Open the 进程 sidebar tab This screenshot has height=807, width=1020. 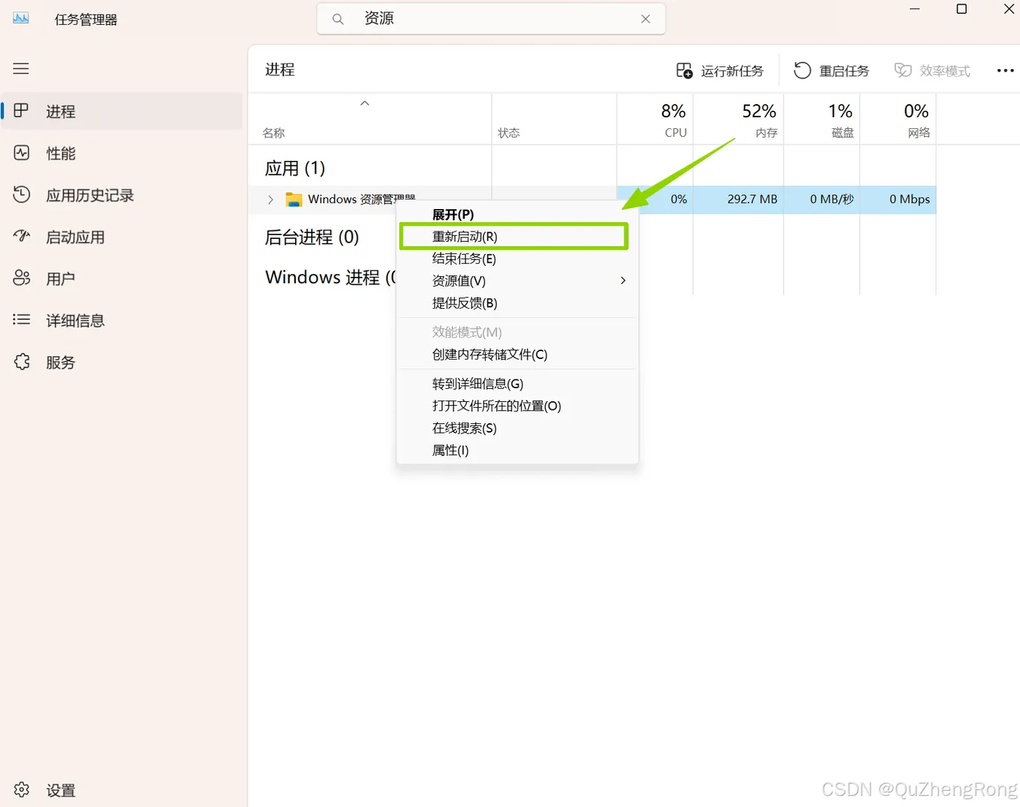coord(122,111)
